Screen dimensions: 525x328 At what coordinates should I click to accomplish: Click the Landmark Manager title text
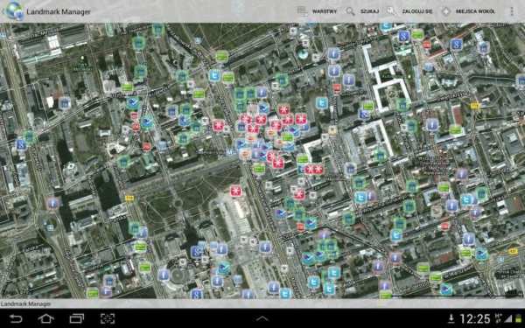(x=59, y=11)
